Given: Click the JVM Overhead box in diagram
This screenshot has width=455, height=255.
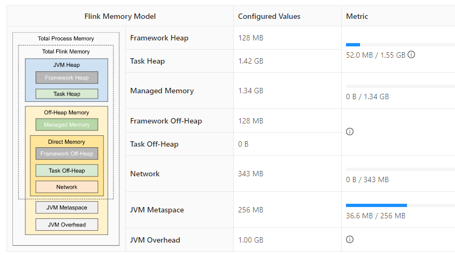Looking at the screenshot, I should 67,224.
